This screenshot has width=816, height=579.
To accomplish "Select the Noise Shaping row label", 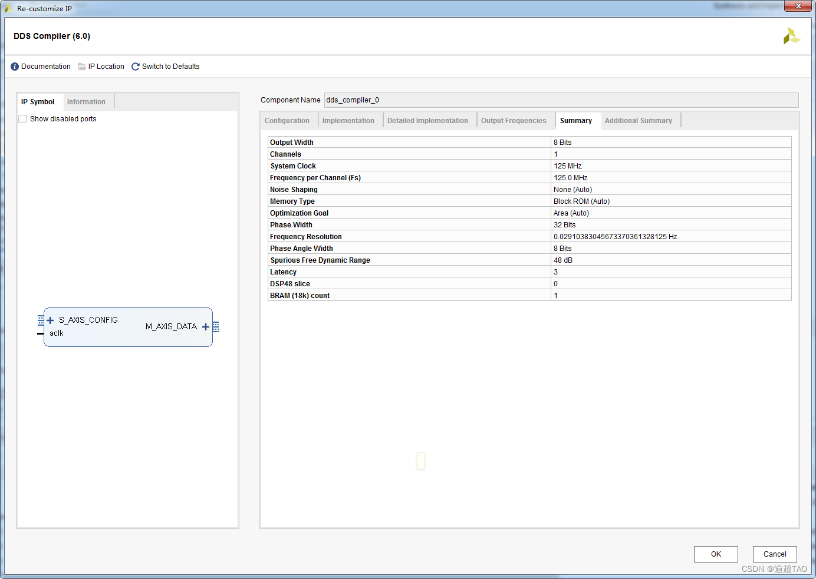I will (294, 190).
